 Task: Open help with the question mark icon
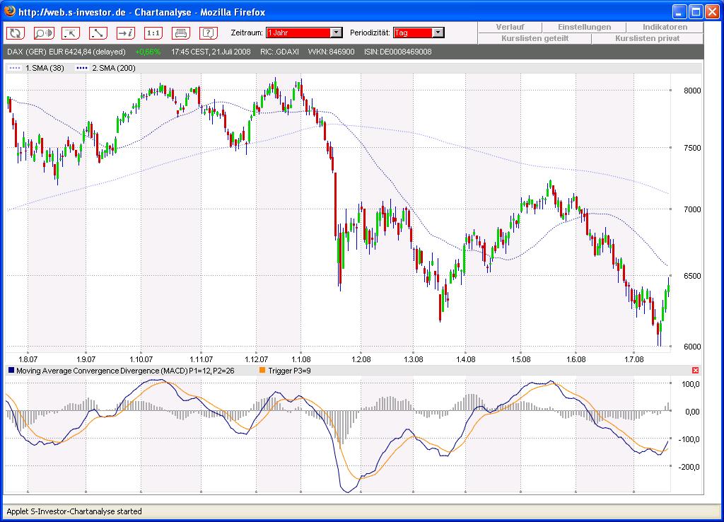[x=209, y=33]
